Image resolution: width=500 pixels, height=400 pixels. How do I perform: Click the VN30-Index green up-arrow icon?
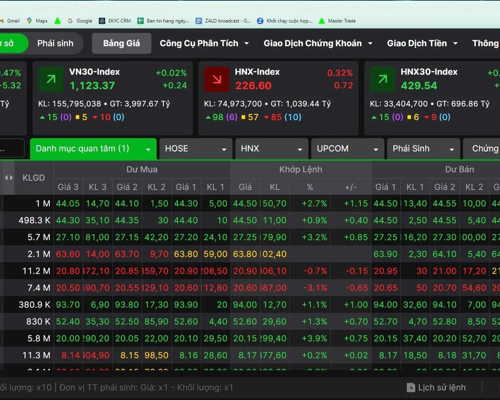tap(51, 79)
